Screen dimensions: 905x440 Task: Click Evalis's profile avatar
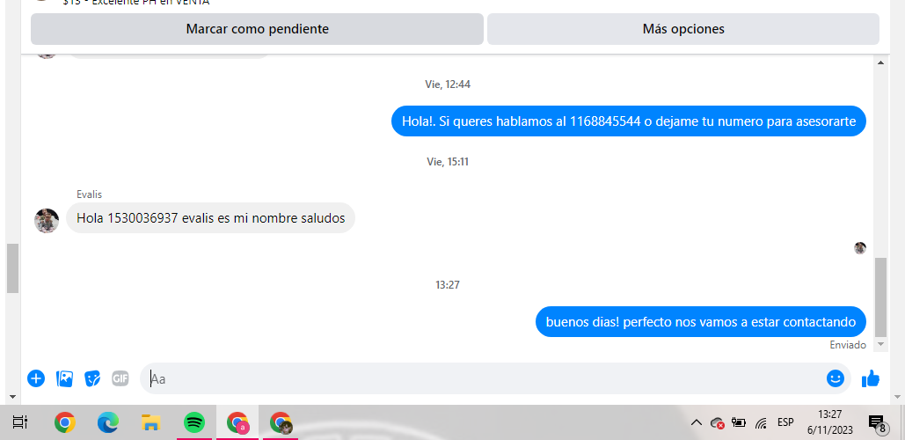[x=47, y=221]
